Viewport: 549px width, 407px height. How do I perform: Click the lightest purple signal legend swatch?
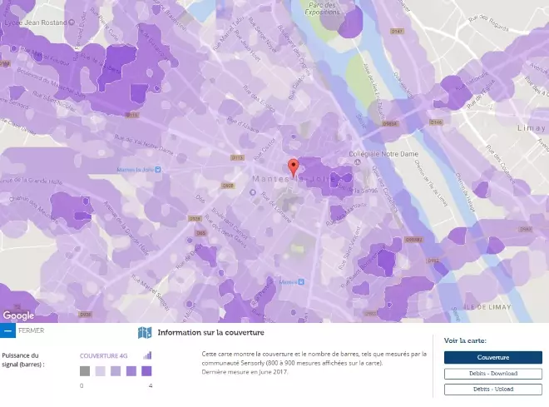tap(100, 371)
